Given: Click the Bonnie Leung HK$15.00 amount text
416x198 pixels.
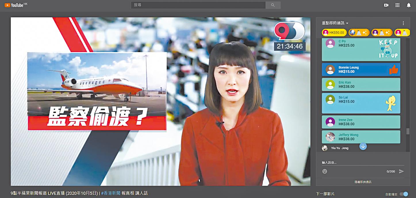Looking at the screenshot, I should [346, 72].
